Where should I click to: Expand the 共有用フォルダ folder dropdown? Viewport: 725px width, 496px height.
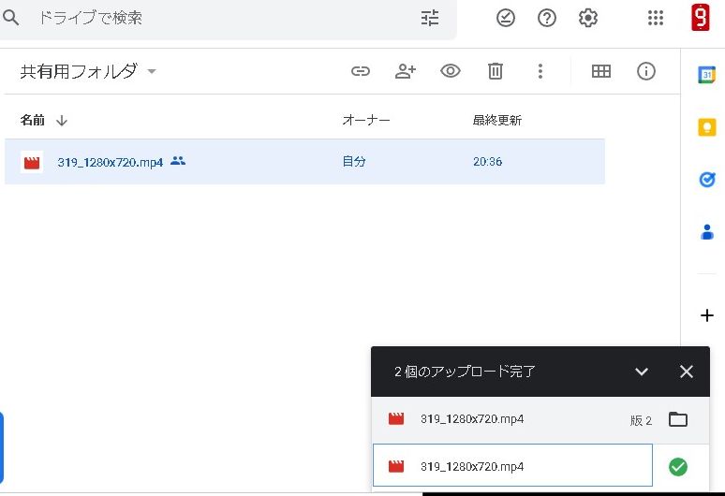point(152,72)
